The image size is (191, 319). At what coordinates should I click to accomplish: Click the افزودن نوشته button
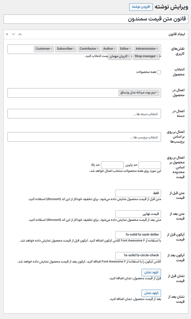141,7
